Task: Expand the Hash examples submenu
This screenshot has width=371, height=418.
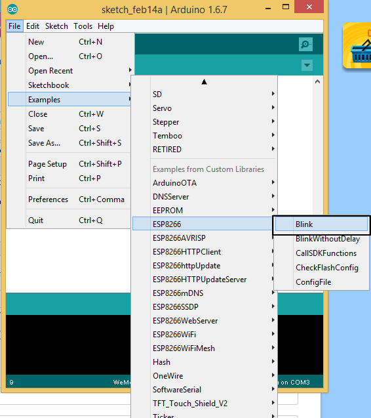Action: coord(205,362)
